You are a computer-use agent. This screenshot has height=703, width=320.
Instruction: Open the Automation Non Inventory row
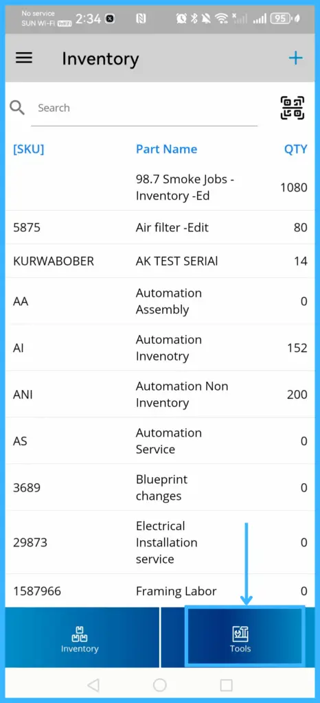pyautogui.click(x=160, y=394)
